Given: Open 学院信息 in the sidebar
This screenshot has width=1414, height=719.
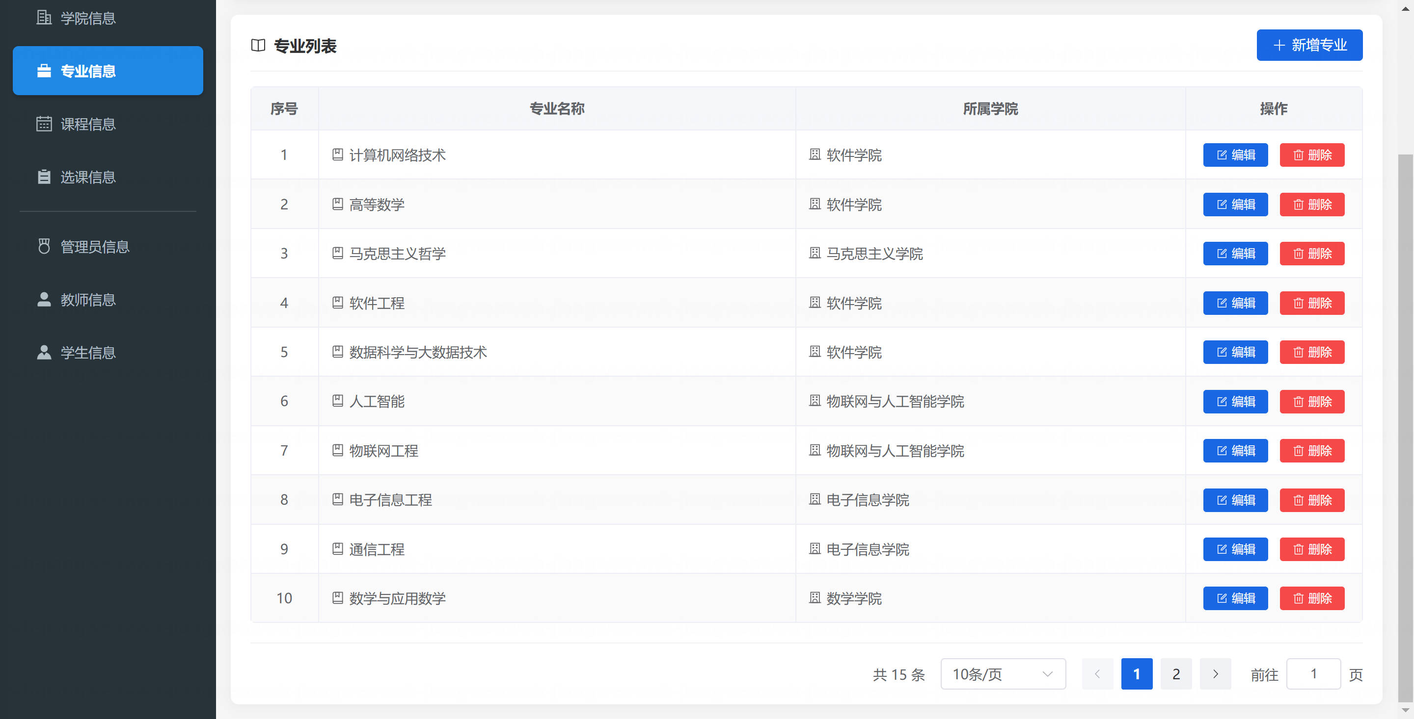Looking at the screenshot, I should 108,18.
